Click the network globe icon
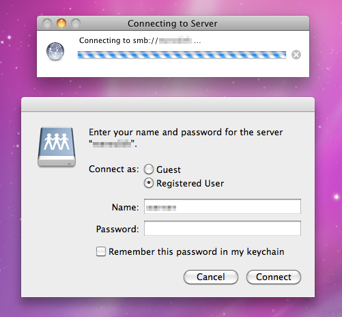 (x=55, y=51)
